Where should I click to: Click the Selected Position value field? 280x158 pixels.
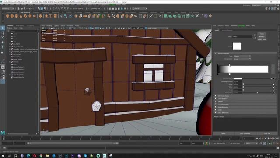tap(238, 82)
